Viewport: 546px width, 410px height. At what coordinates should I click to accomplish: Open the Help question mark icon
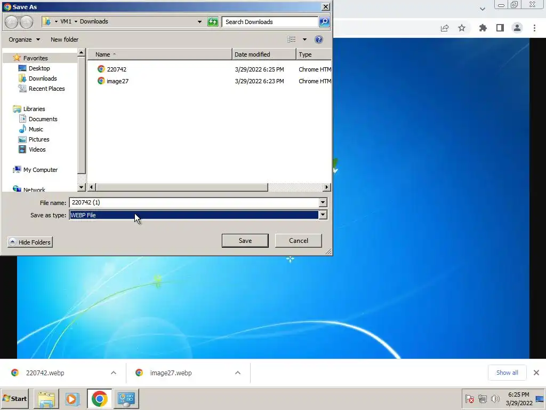(319, 40)
